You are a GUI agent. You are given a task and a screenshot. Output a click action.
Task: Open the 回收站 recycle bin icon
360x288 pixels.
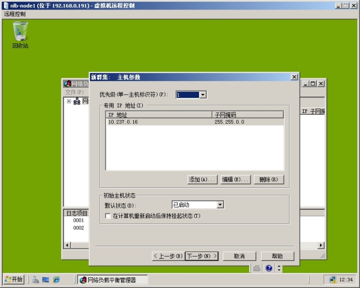[20, 33]
